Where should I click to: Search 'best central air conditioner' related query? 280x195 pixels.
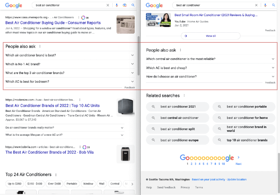(177, 118)
